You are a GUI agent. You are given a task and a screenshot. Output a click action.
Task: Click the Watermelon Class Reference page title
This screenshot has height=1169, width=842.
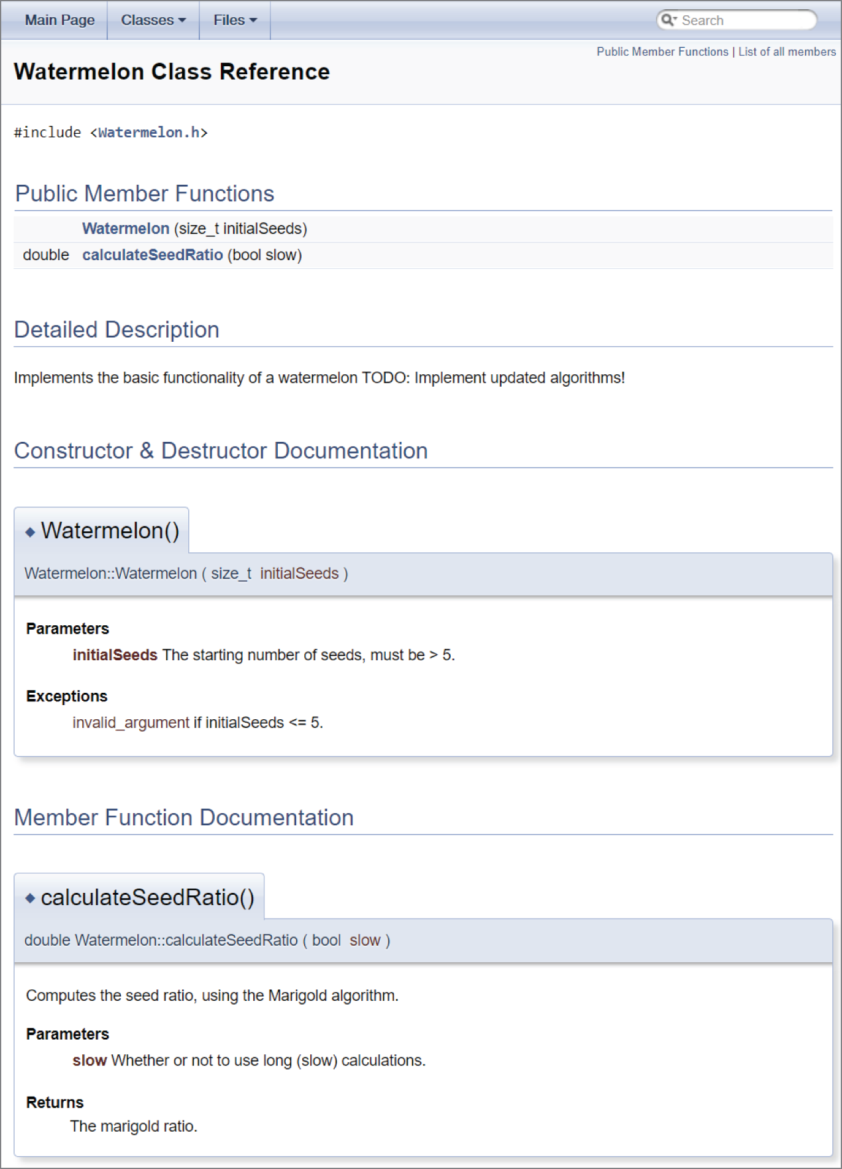(172, 72)
